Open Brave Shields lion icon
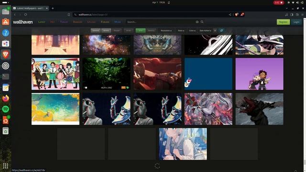 (237, 15)
